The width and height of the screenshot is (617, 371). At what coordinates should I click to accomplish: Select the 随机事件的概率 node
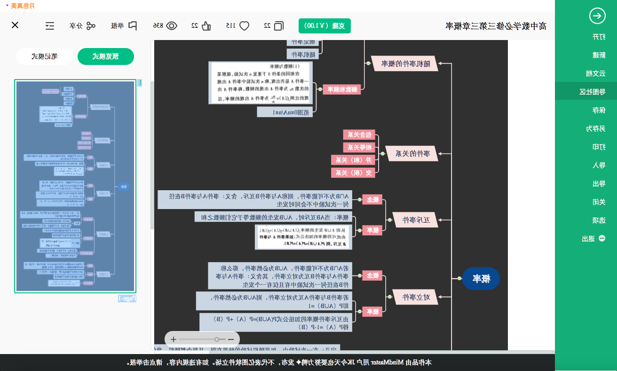point(404,63)
